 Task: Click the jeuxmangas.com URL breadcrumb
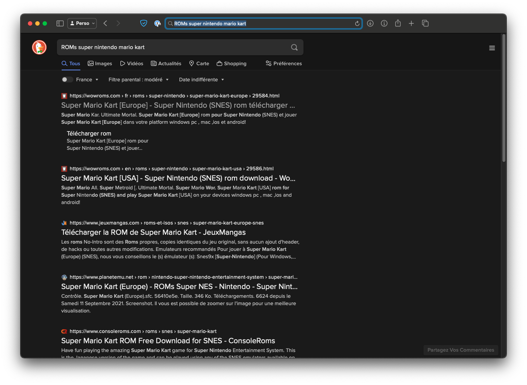(x=167, y=223)
